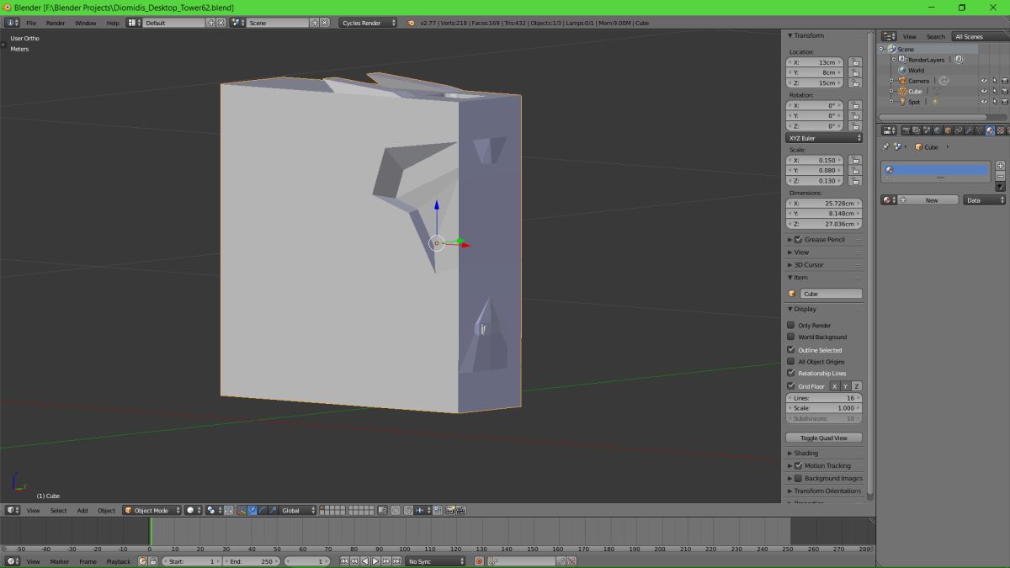1010x568 pixels.
Task: Open the Constraints properties chain tab
Action: tap(959, 130)
